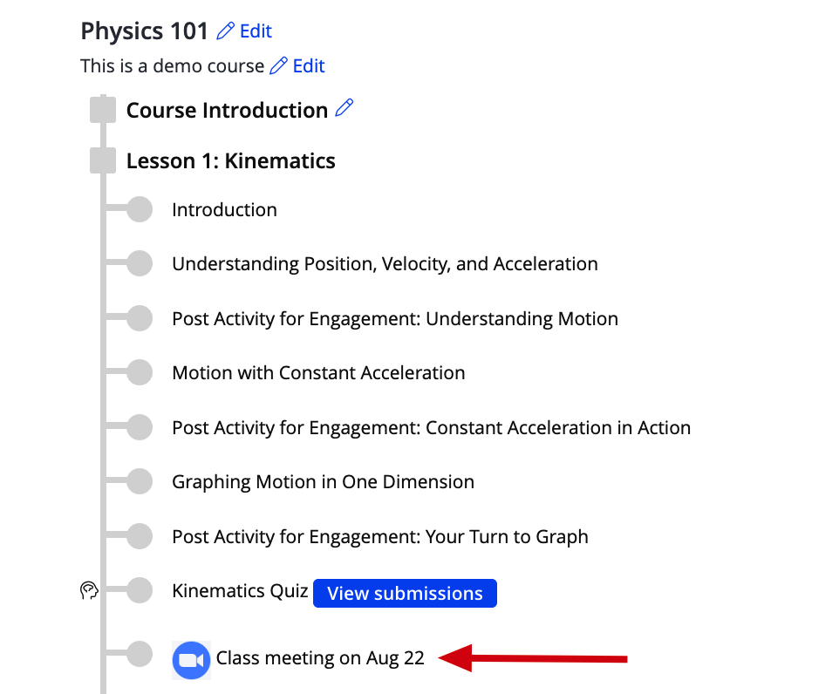
Task: Click the View submissions button
Action: tap(405, 593)
